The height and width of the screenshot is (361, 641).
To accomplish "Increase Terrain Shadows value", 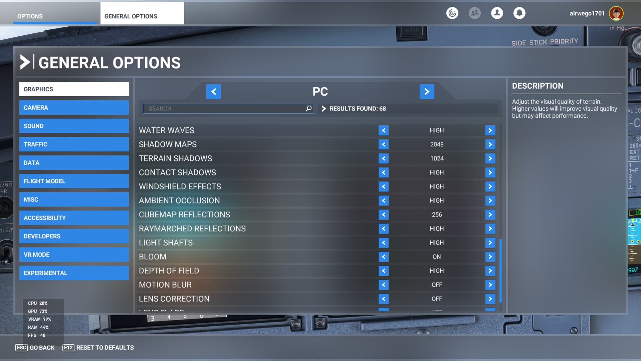I will (490, 158).
